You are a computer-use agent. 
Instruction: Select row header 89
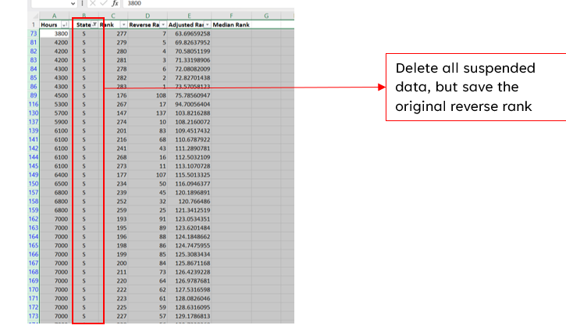(34, 95)
